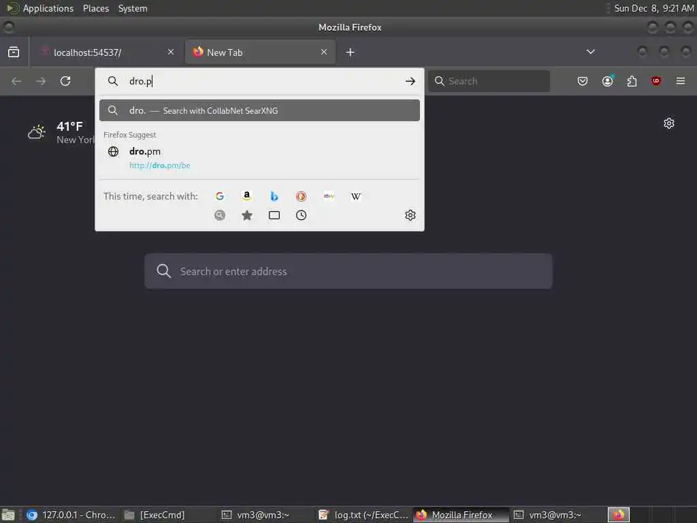The height and width of the screenshot is (523, 697).
Task: Open the Extensions puzzle icon
Action: (632, 81)
